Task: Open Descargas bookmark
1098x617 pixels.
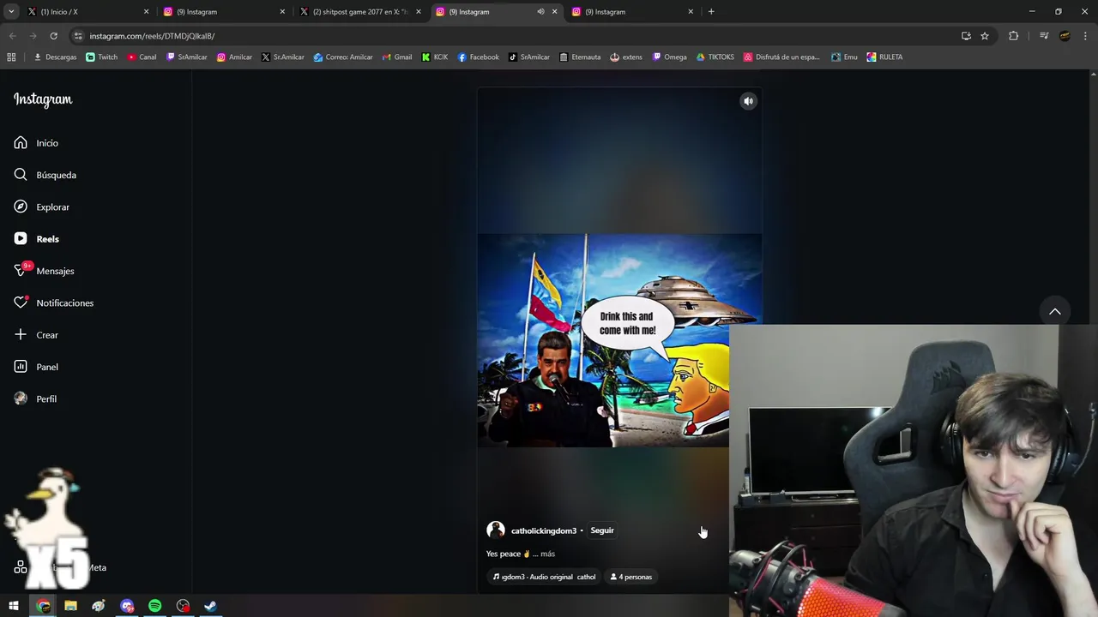Action: [x=55, y=57]
